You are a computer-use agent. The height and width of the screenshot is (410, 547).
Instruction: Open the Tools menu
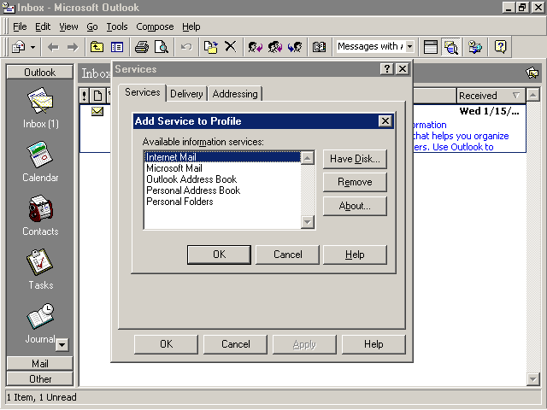point(117,26)
